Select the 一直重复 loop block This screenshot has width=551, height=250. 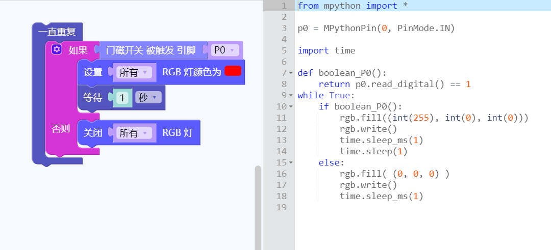coord(57,32)
